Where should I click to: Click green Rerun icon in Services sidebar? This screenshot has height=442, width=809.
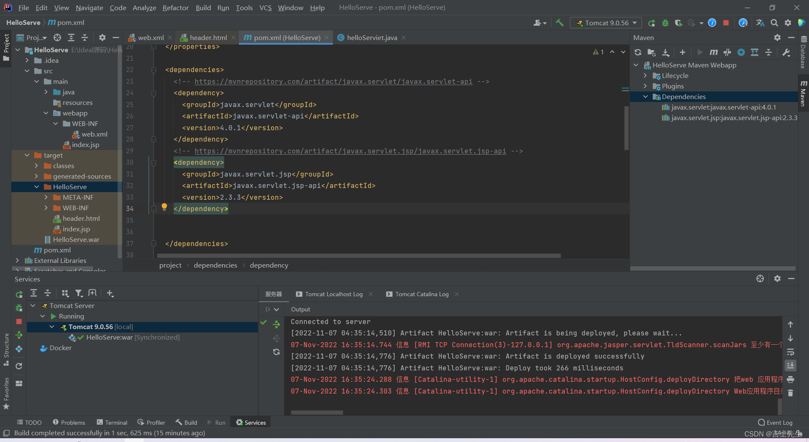(19, 295)
